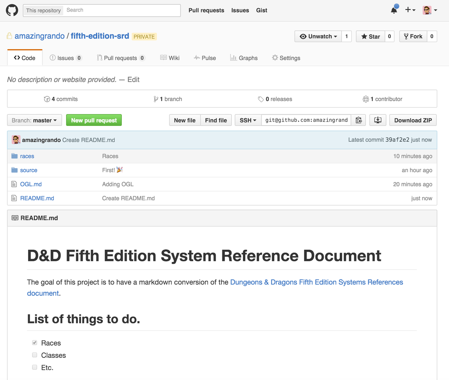Click the First! commit message
Image resolution: width=449 pixels, height=380 pixels.
(112, 170)
